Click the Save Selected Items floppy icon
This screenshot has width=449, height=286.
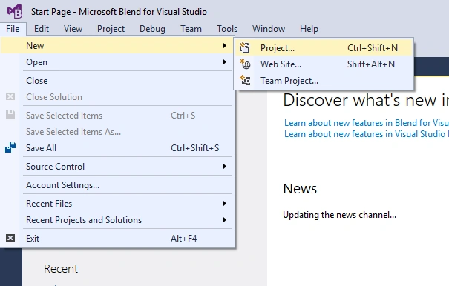10,115
